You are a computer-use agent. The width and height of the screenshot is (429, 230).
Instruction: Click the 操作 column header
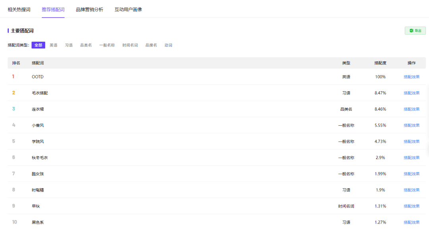[412, 63]
